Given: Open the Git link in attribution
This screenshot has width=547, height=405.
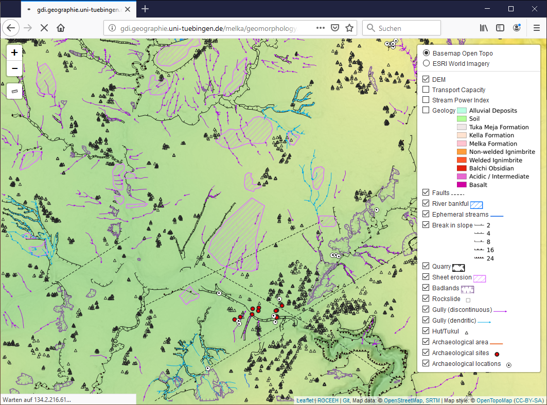Looking at the screenshot, I should tap(346, 400).
